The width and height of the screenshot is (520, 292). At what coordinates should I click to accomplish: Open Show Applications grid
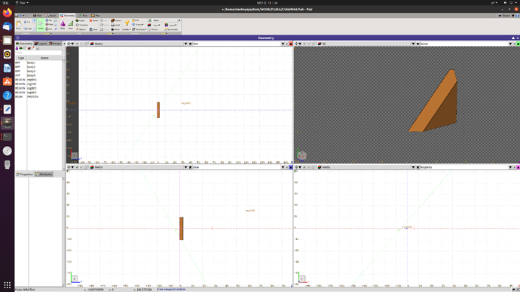tap(7, 284)
